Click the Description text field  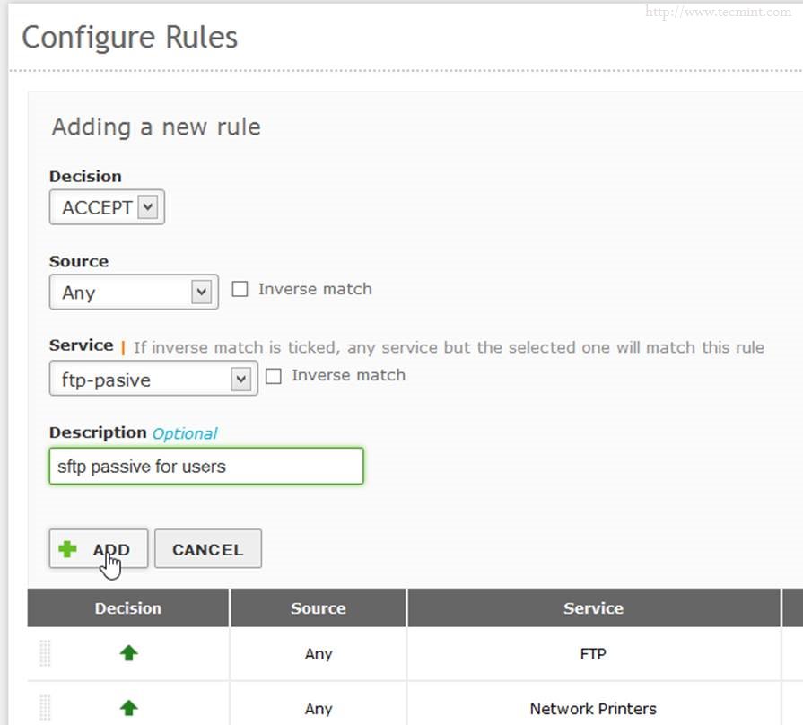[206, 467]
